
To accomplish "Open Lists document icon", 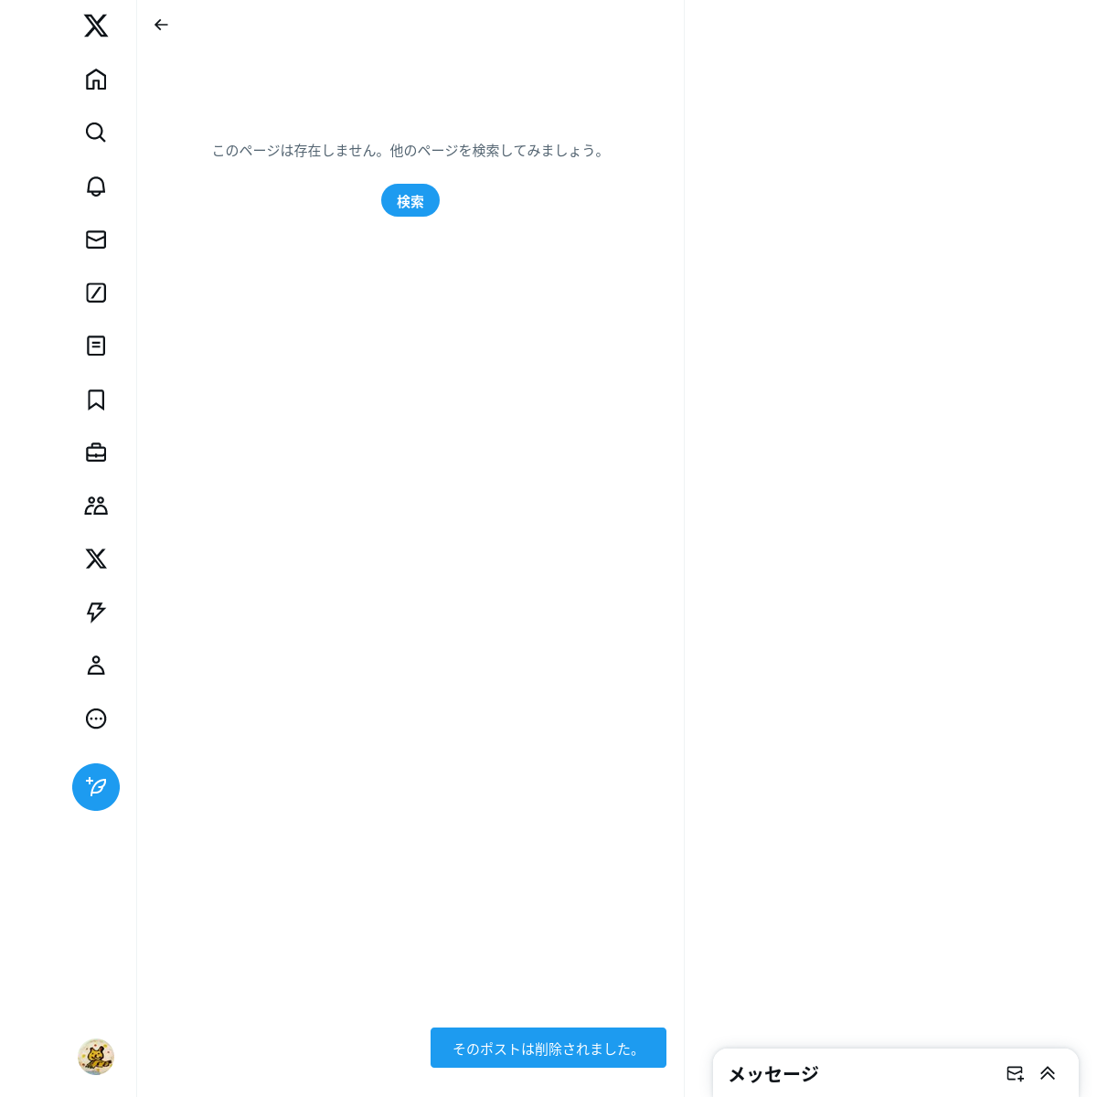I will point(96,346).
